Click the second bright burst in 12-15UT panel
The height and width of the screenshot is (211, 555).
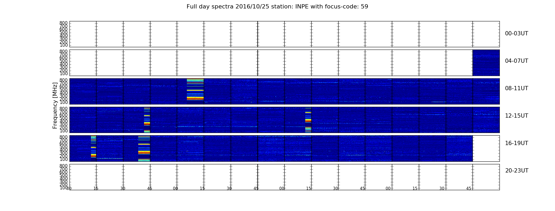click(x=308, y=120)
